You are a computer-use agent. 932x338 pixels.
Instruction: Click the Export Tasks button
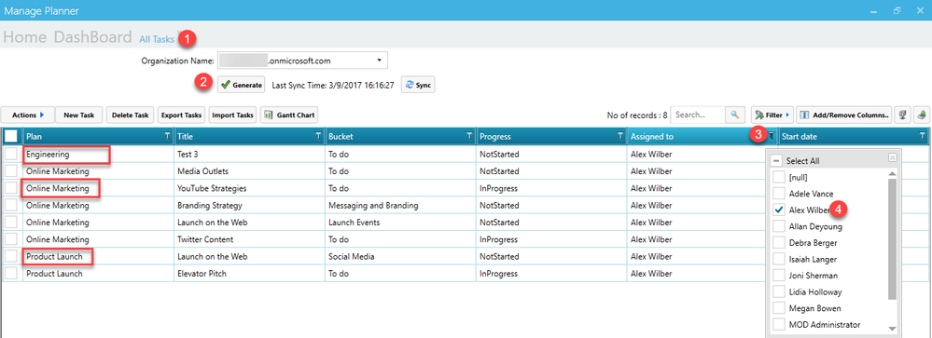[x=181, y=115]
